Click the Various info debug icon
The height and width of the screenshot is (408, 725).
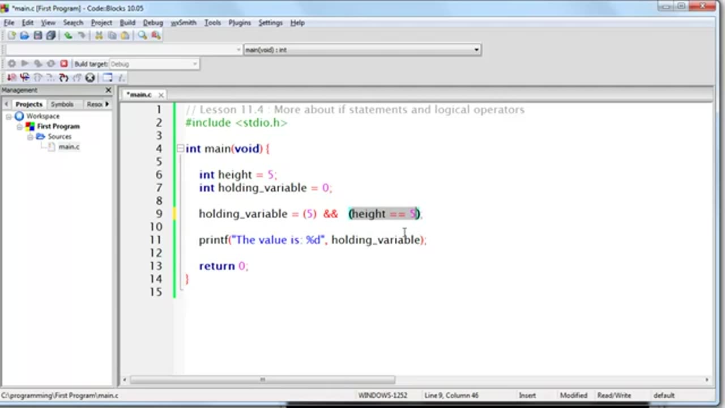(121, 78)
